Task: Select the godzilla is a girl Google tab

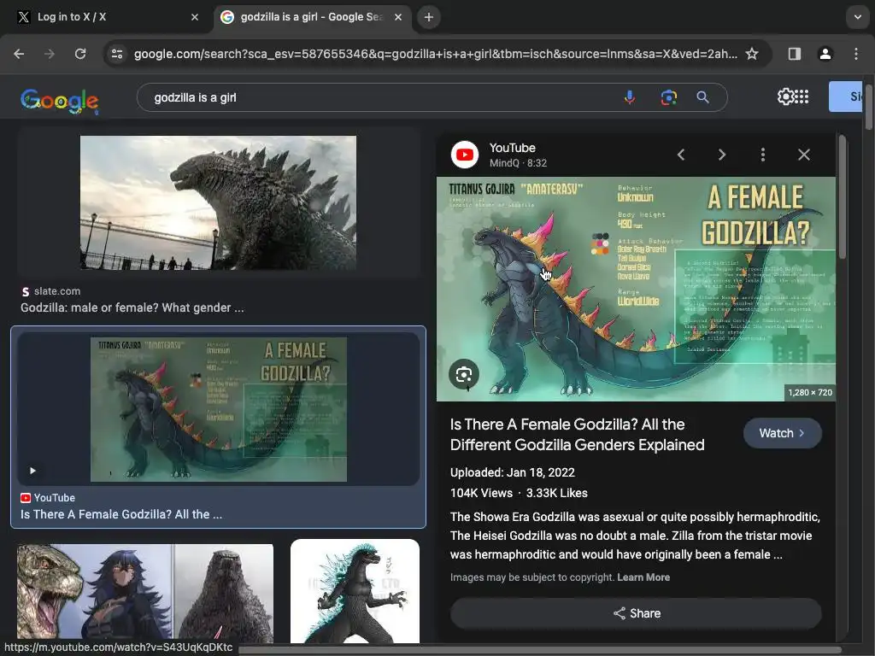Action: point(311,17)
